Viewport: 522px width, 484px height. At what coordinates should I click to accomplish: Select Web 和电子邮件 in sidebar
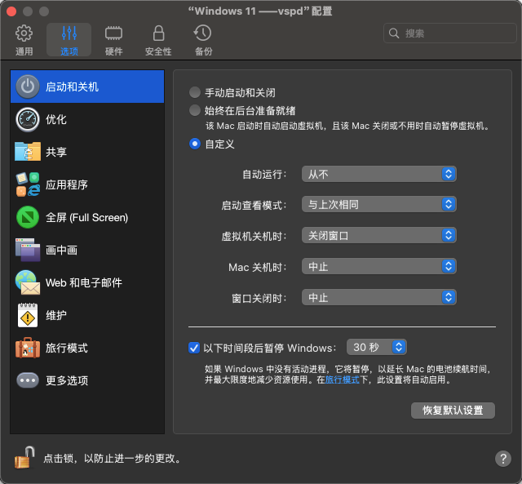(87, 282)
